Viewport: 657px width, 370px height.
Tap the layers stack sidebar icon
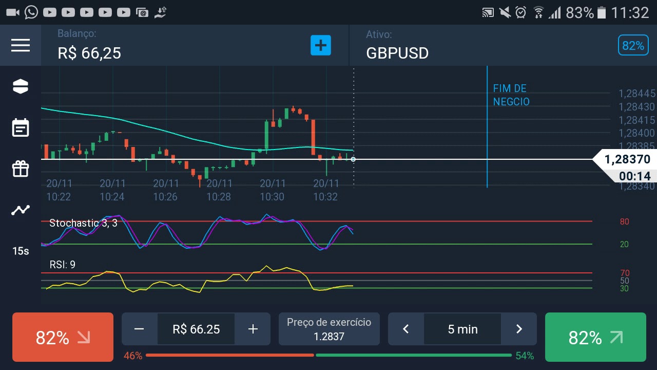(21, 86)
